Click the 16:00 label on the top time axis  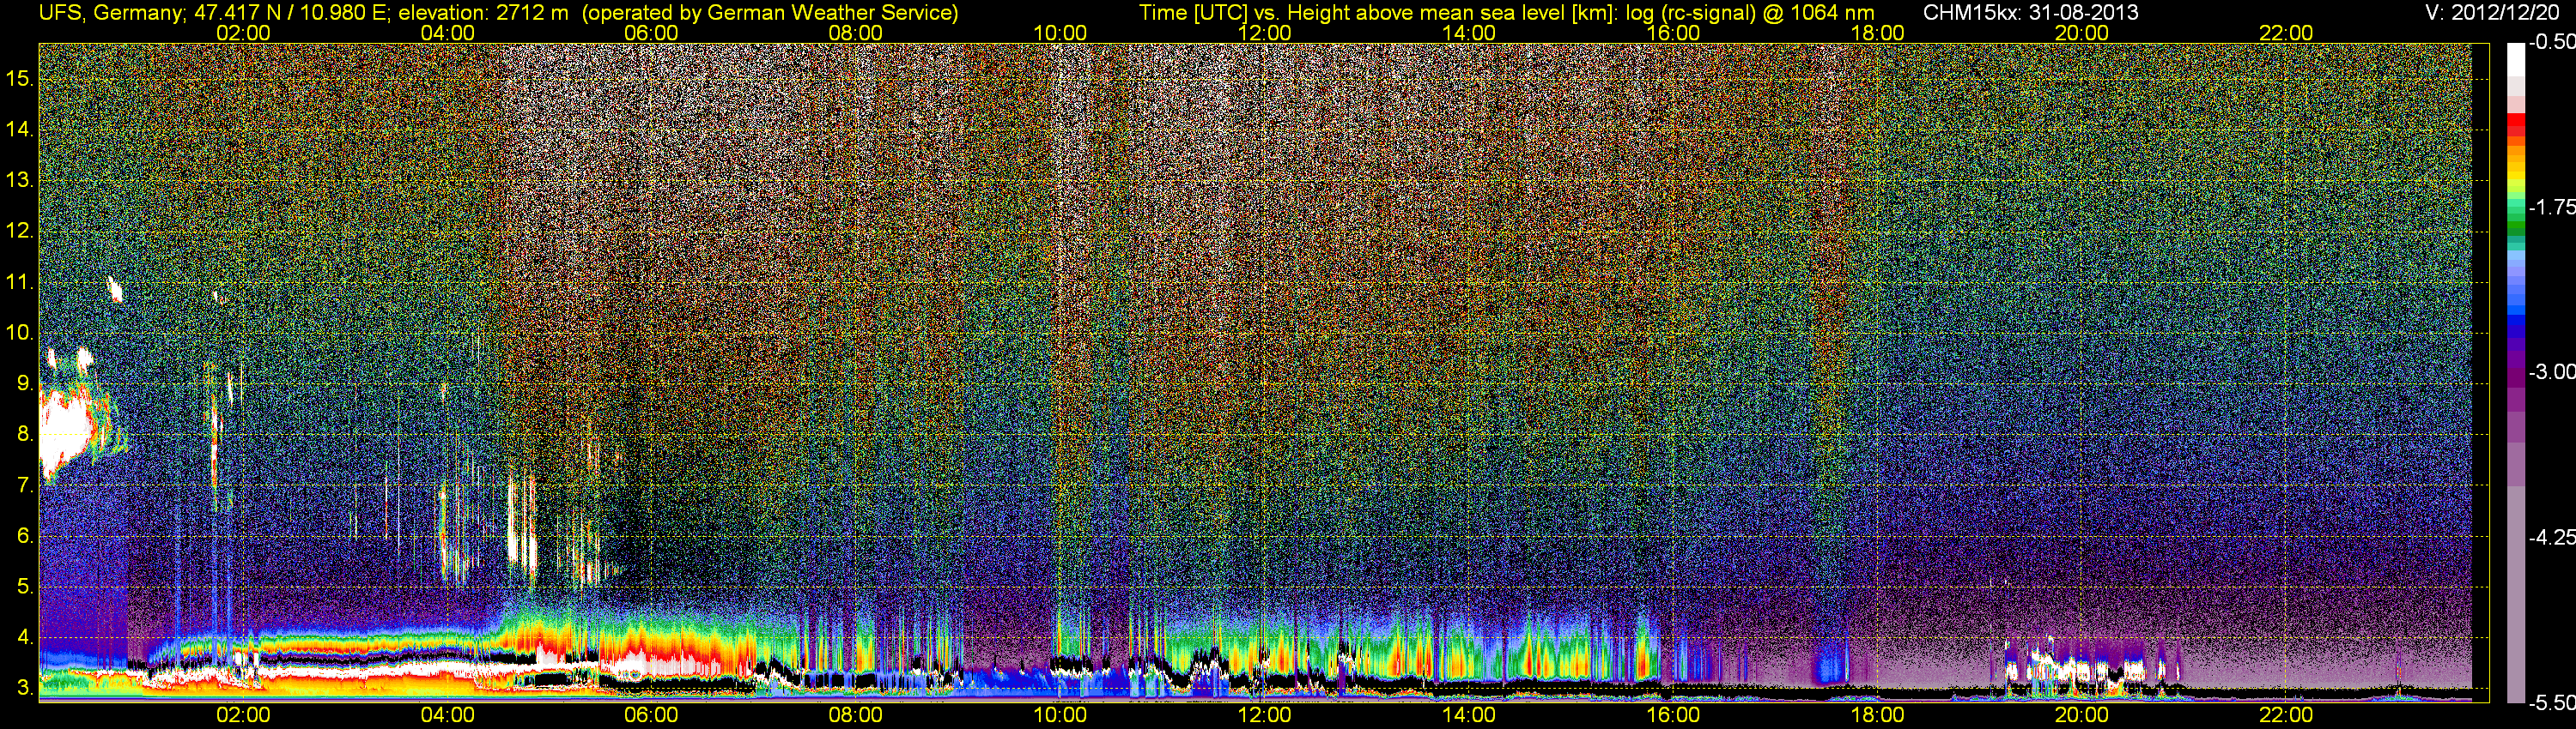pyautogui.click(x=1673, y=33)
